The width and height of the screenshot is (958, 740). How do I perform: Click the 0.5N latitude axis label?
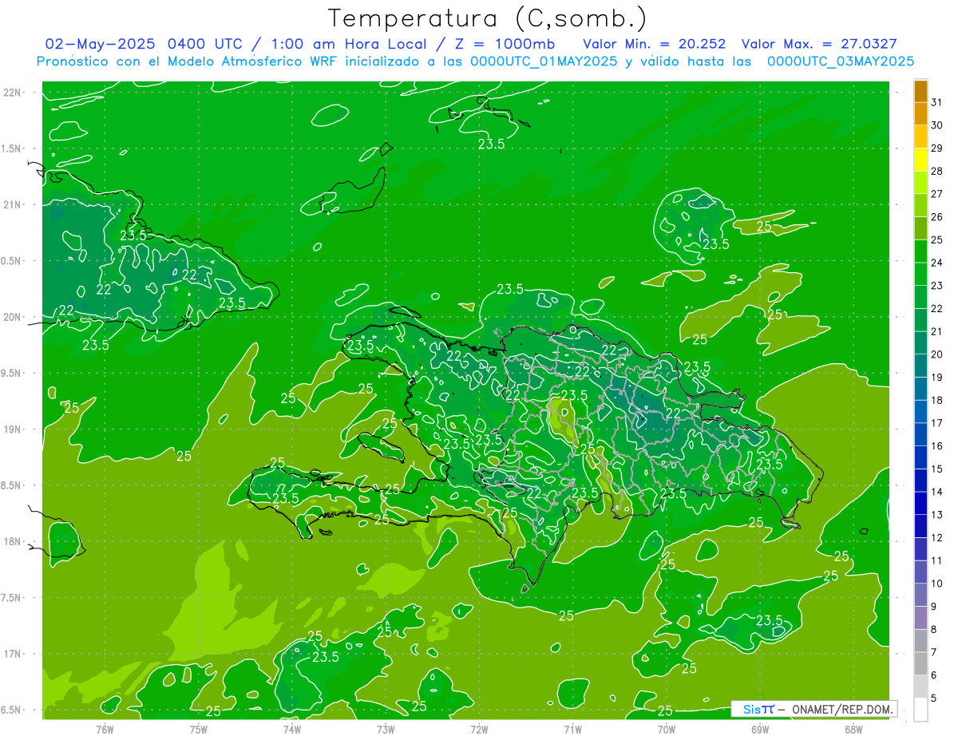click(x=12, y=261)
